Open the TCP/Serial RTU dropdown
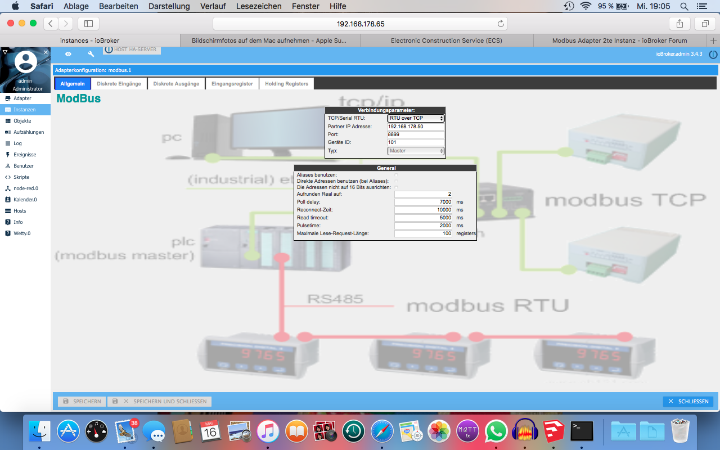Screen dimensions: 720x450 (415, 118)
